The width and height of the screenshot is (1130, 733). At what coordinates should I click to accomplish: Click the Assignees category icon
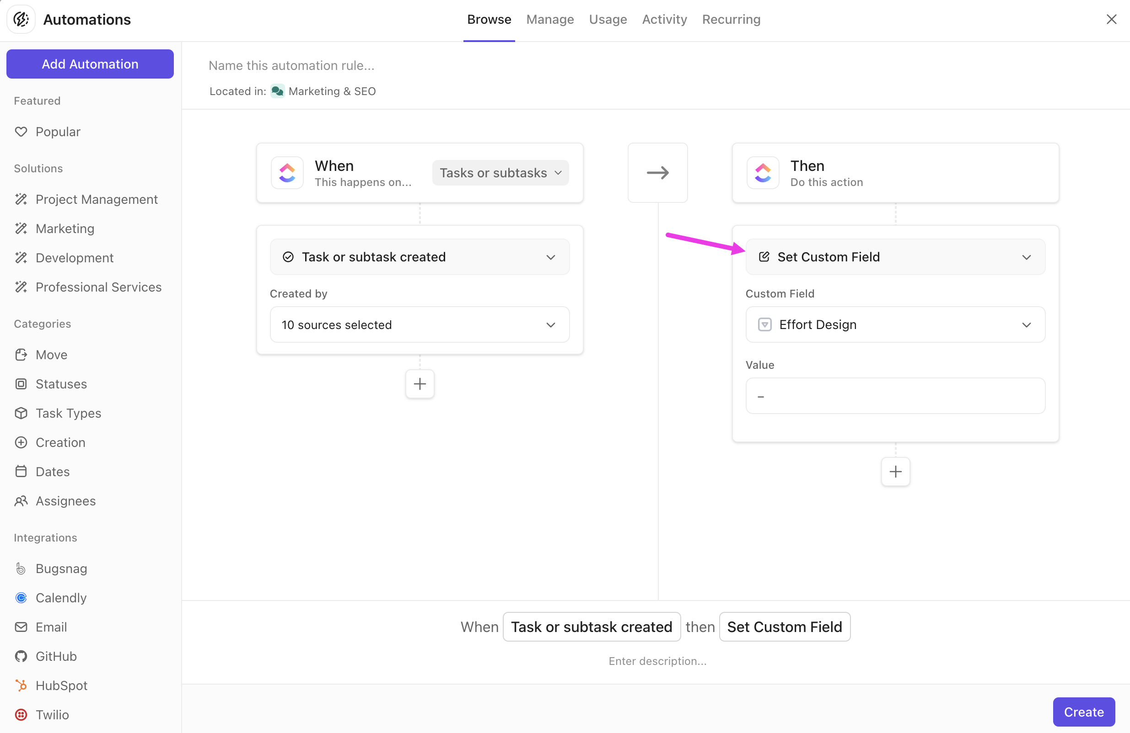tap(21, 501)
